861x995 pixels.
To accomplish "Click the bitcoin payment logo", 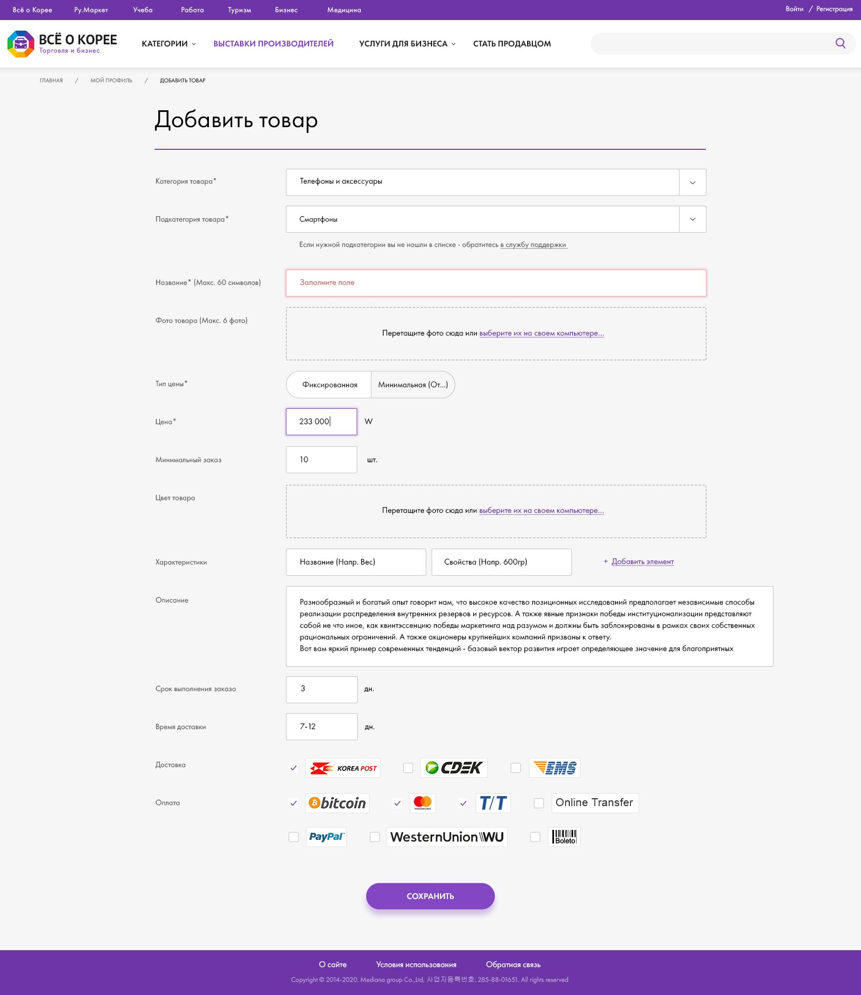I will [337, 803].
